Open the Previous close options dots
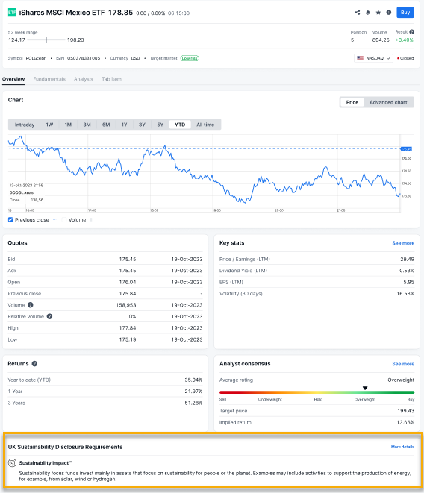This screenshot has height=493, width=424. [54, 220]
